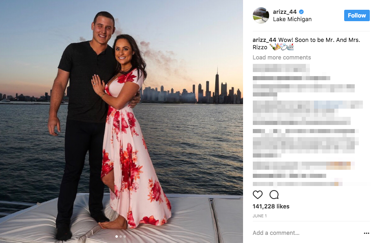
Task: View the 141,228 likes list
Action: pyautogui.click(x=271, y=206)
